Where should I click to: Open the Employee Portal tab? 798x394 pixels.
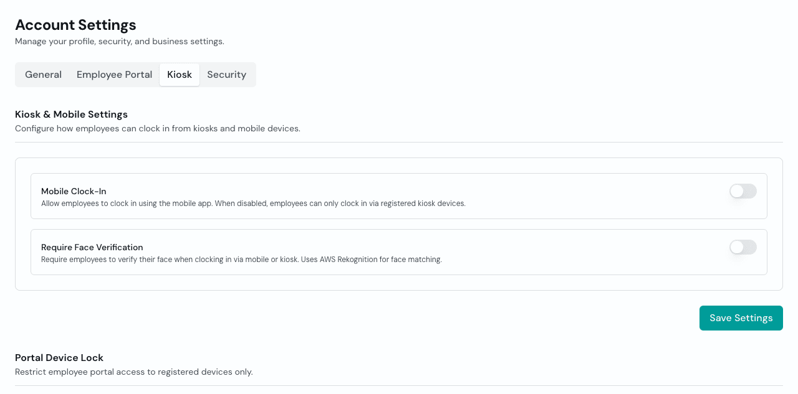[114, 74]
